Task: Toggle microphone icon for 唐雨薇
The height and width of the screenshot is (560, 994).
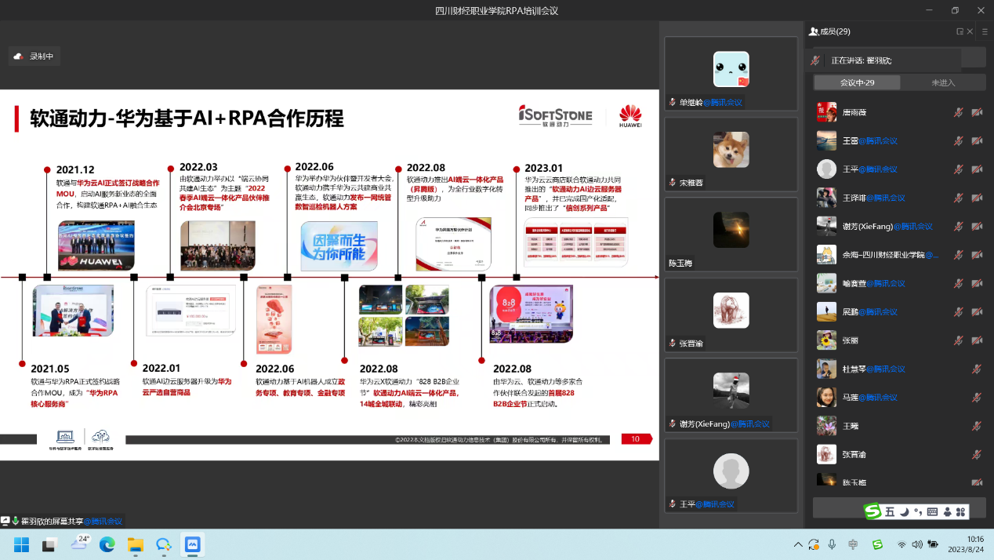Action: click(958, 112)
